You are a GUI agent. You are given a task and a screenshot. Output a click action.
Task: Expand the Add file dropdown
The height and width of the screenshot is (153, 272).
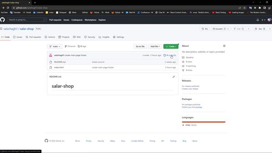tap(155, 46)
